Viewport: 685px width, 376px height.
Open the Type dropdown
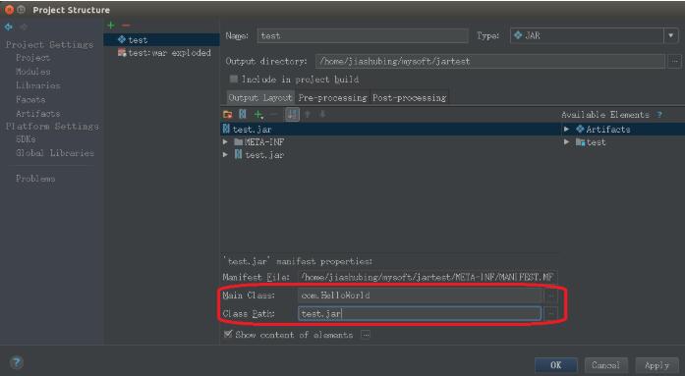[x=671, y=35]
